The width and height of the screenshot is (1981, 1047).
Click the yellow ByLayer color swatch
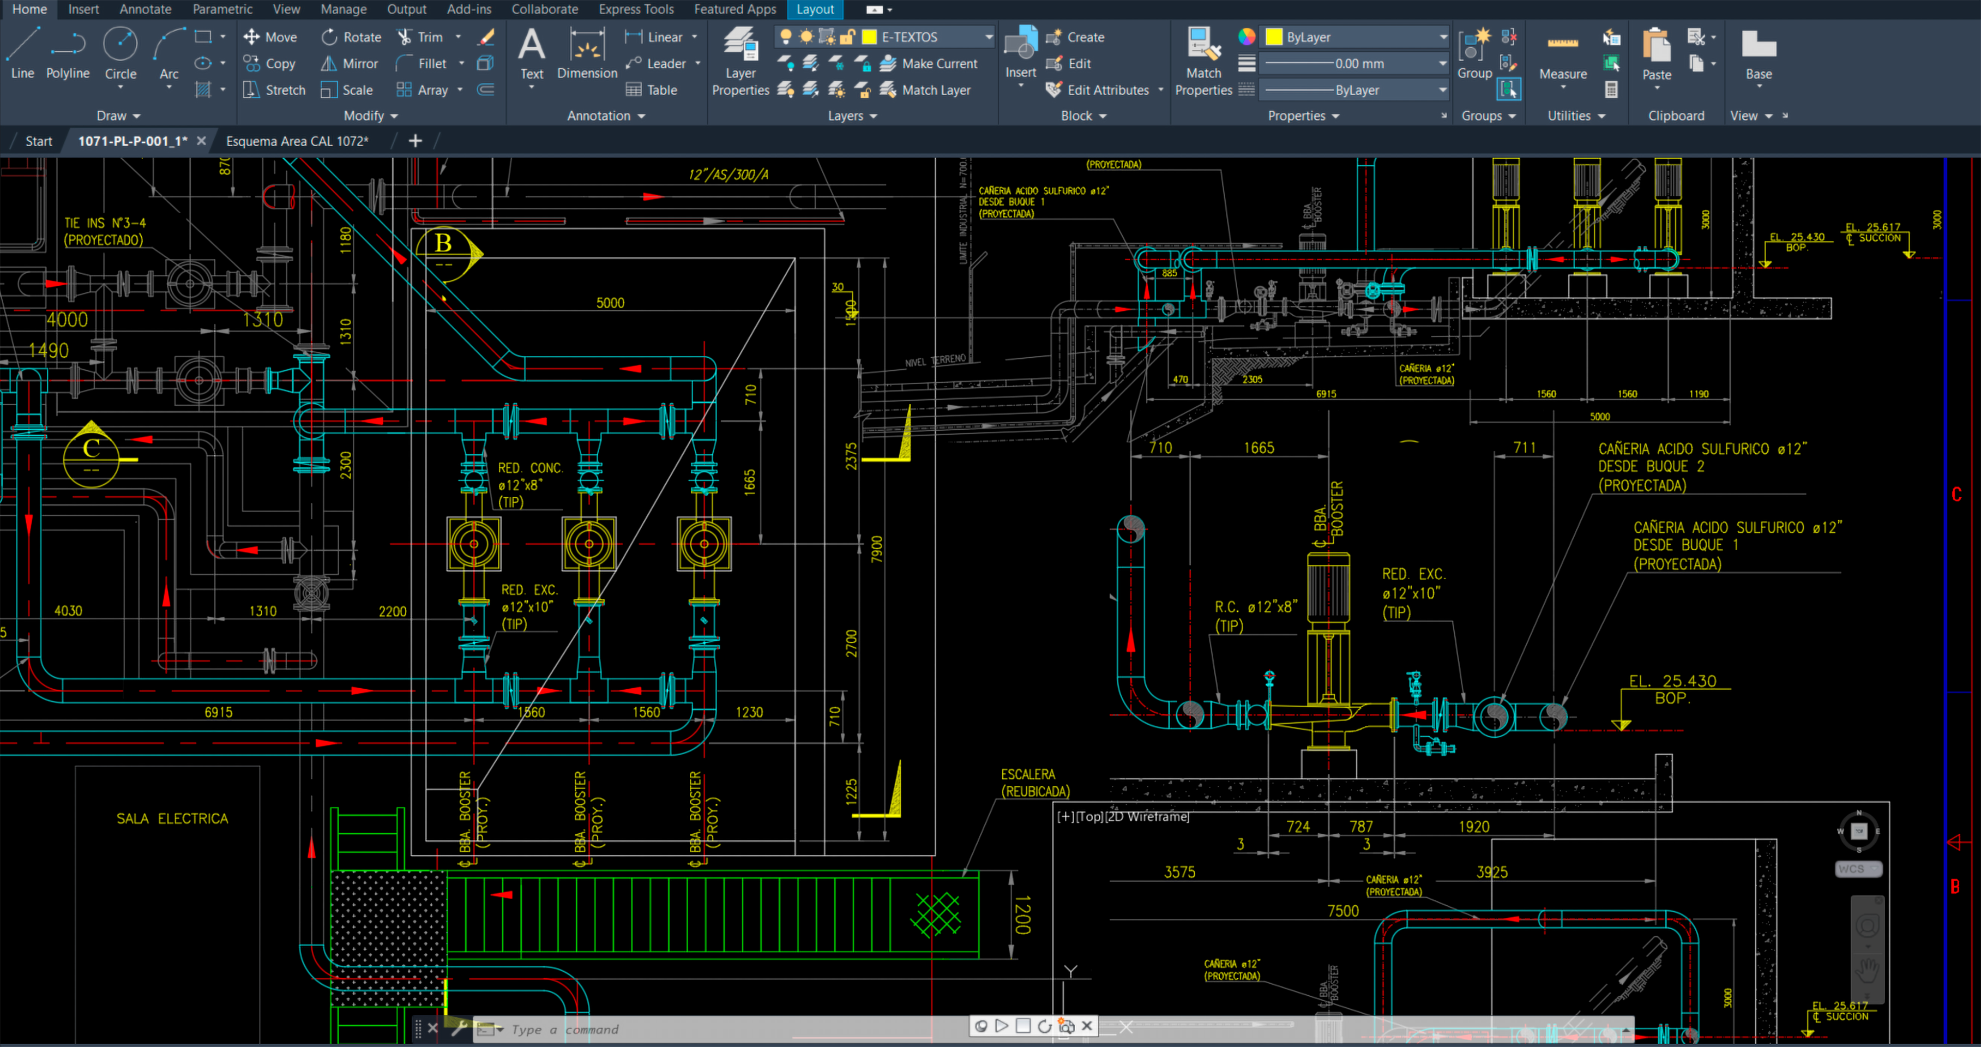[1274, 37]
